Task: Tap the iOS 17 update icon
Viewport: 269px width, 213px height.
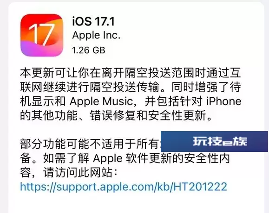Action: click(42, 35)
